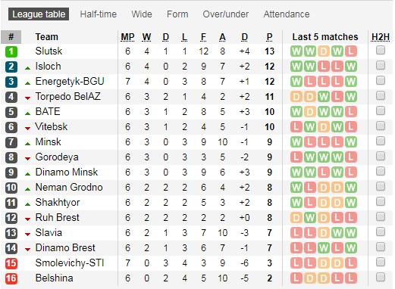The width and height of the screenshot is (395, 289).
Task: Click the red position 15 badge
Action: coord(11,263)
